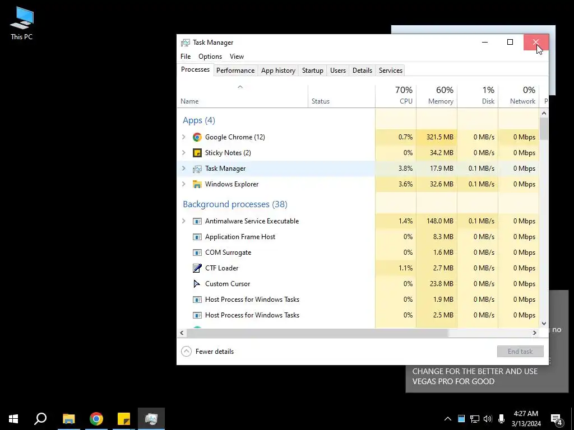Screen dimensions: 574x430
Task: Click the scroll down arrow
Action: [544, 324]
